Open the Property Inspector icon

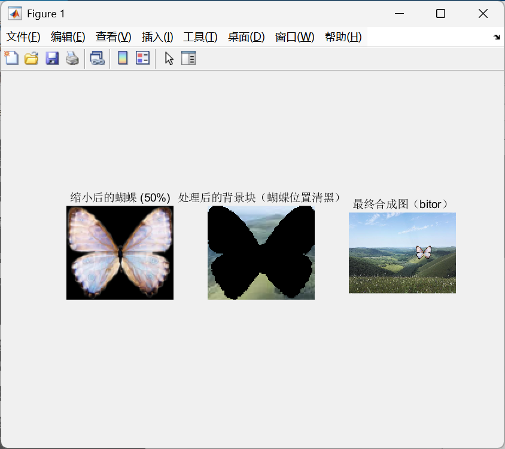tap(188, 58)
